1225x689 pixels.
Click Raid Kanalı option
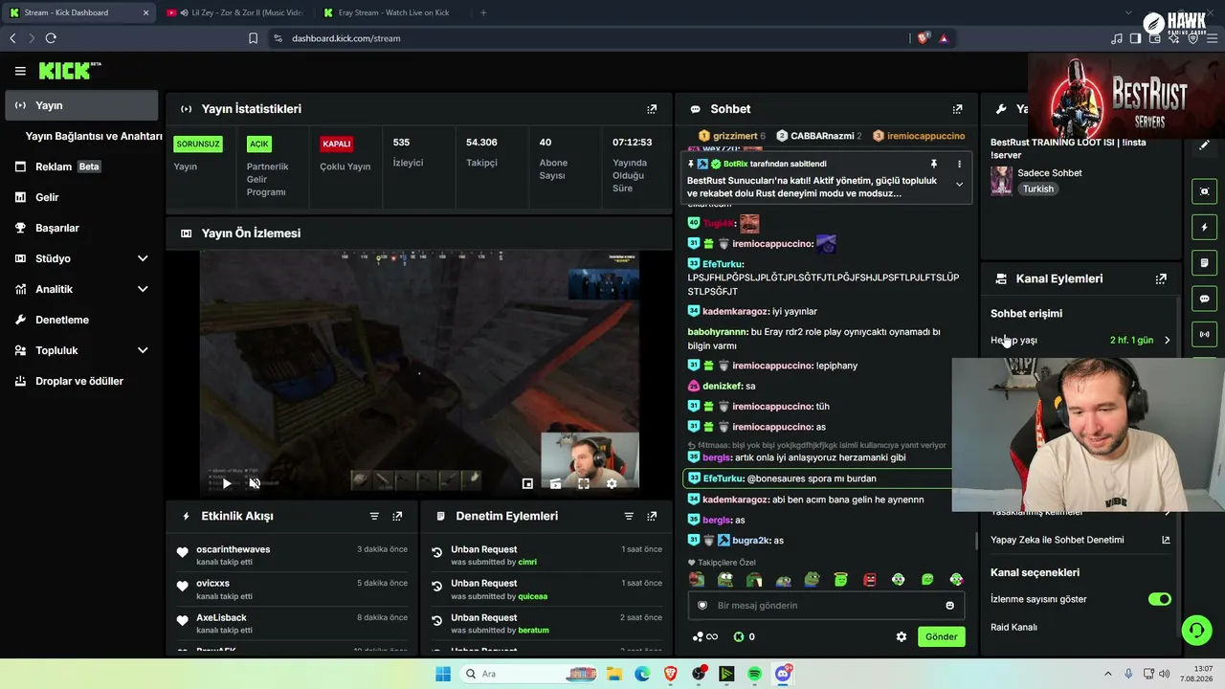(x=1013, y=627)
